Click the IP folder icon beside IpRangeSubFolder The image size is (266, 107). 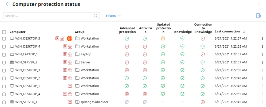click(x=77, y=102)
